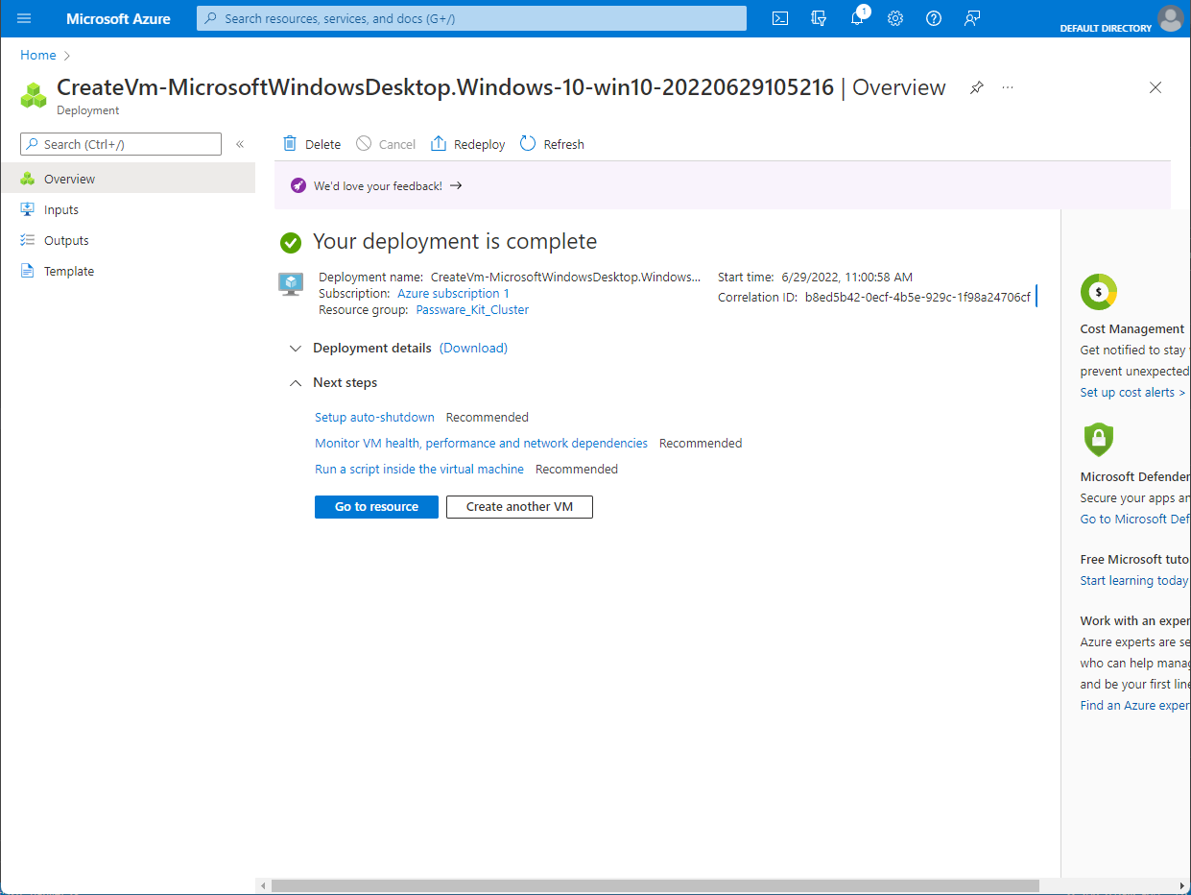Image resolution: width=1191 pixels, height=895 pixels.
Task: Click Set up cost alerts link
Action: [x=1132, y=393]
